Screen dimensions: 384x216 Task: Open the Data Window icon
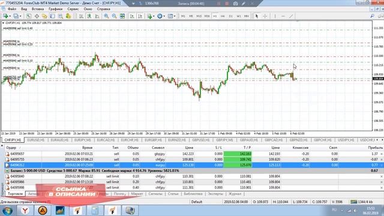(x=37, y=16)
